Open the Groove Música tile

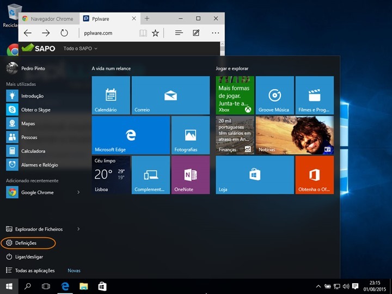pos(275,95)
